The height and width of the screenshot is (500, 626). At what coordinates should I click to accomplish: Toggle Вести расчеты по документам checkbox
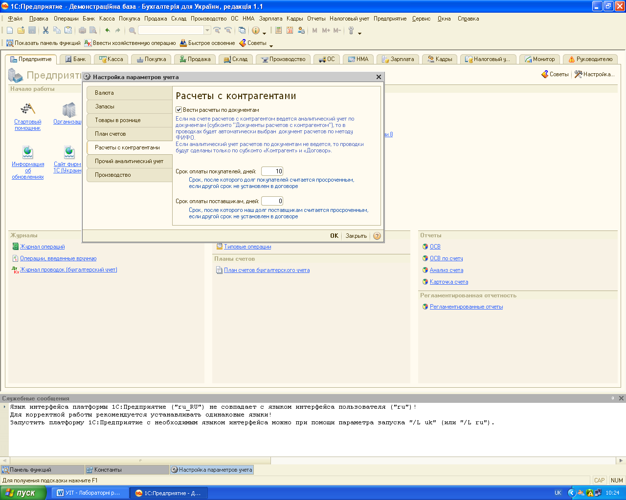point(179,110)
